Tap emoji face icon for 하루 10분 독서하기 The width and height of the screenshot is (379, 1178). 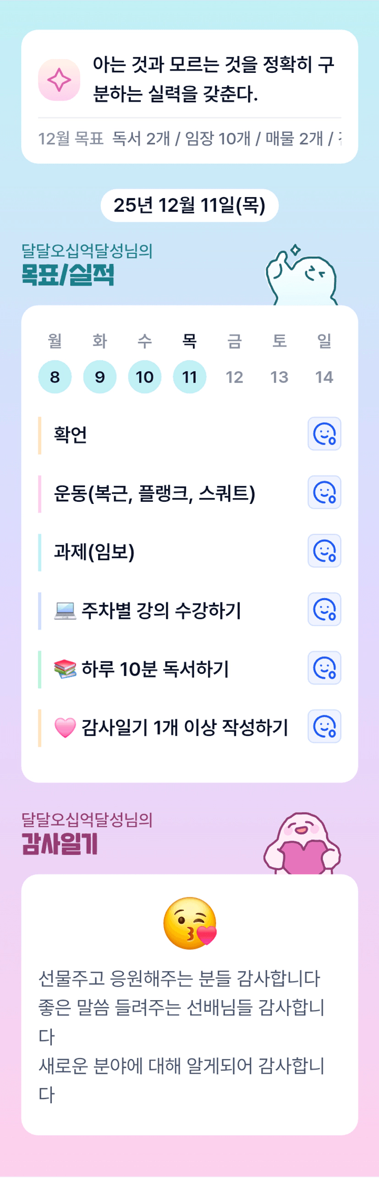click(x=324, y=668)
